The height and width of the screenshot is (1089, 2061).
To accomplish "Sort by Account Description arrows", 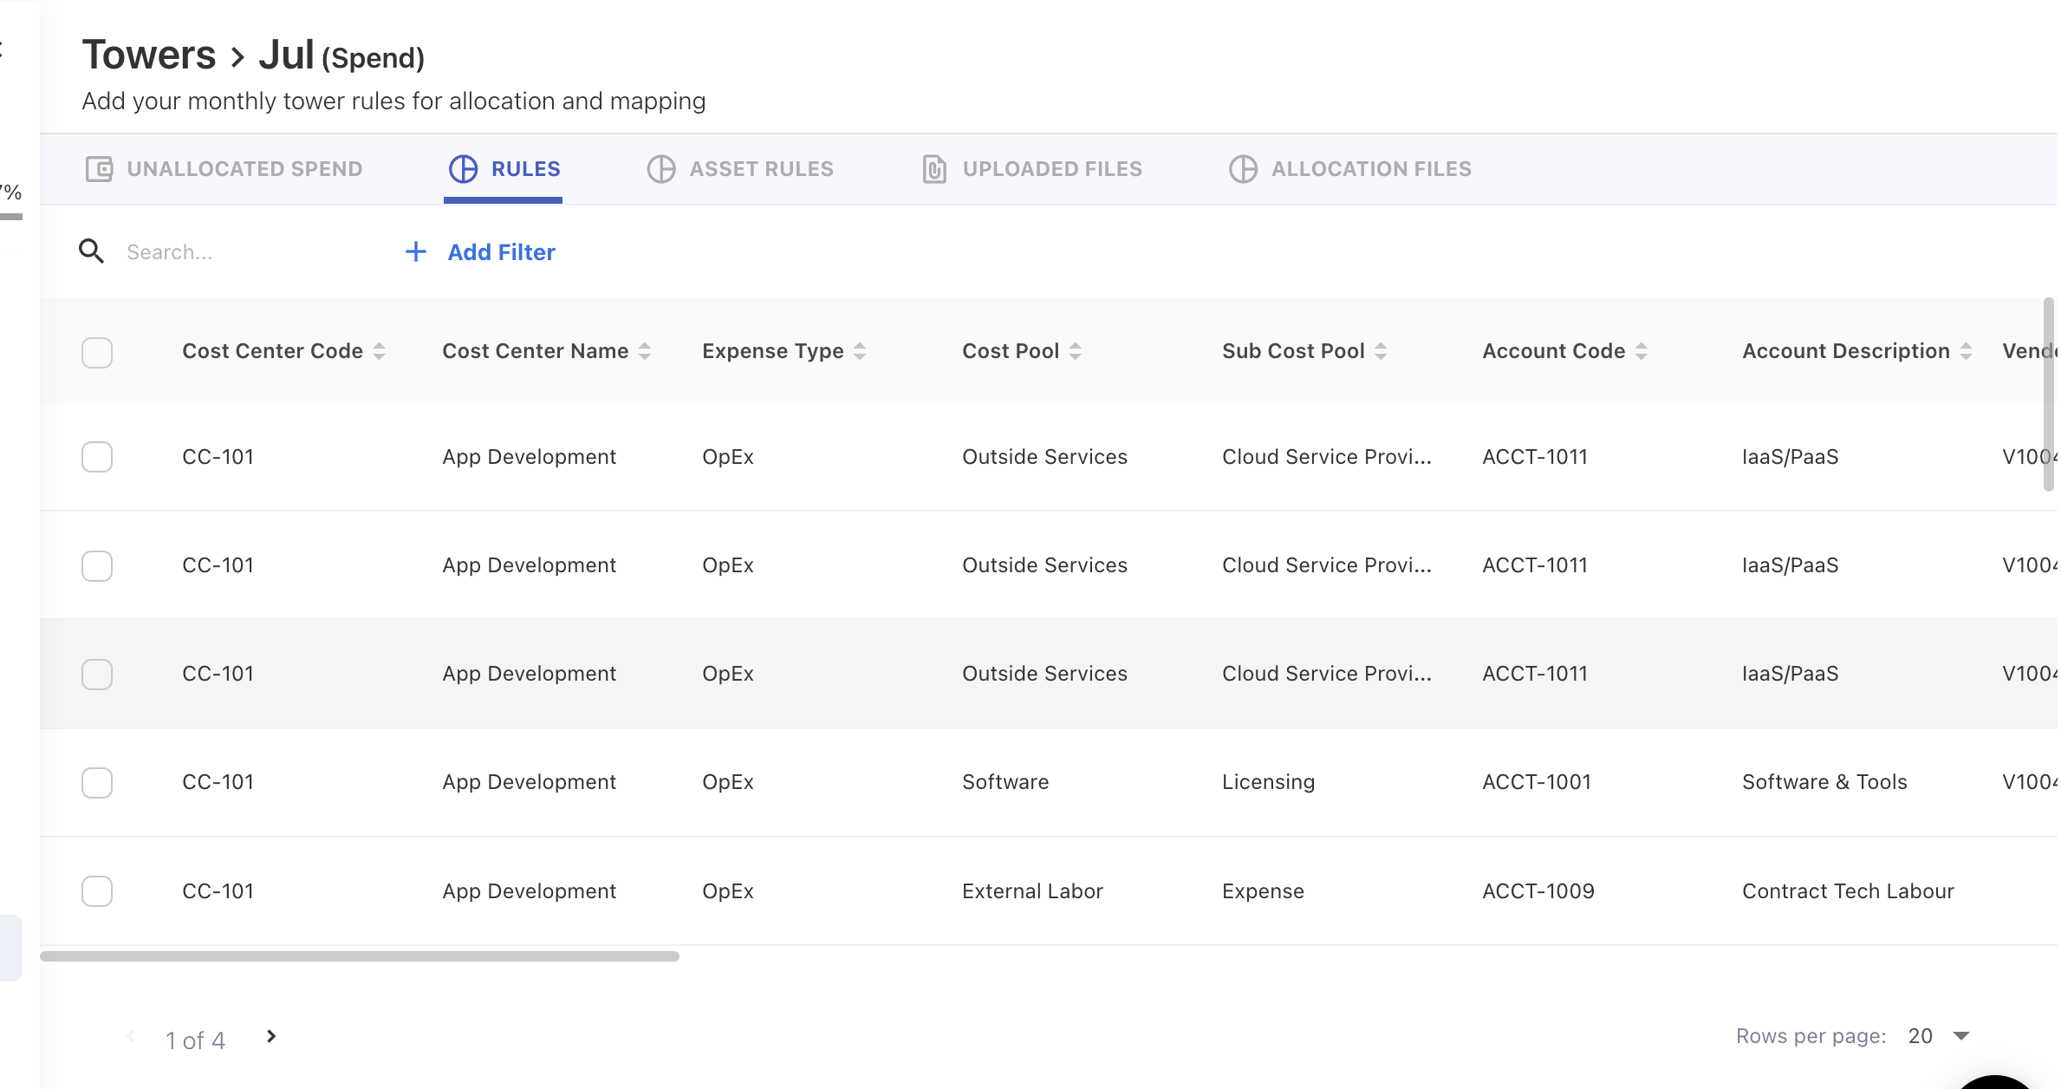I will click(1966, 351).
